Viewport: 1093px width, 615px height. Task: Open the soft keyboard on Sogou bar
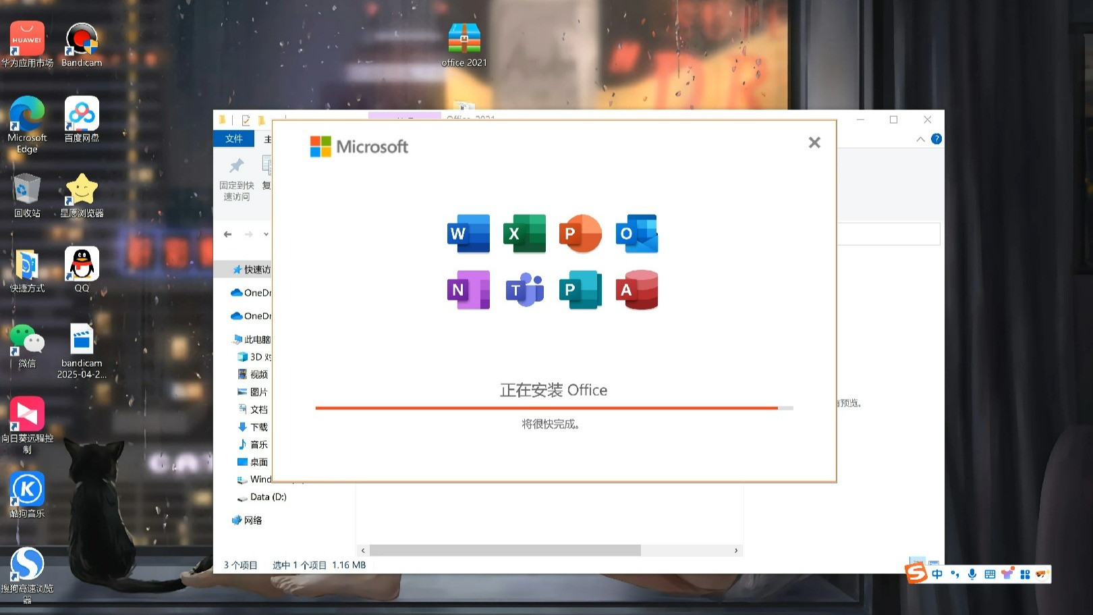point(990,574)
